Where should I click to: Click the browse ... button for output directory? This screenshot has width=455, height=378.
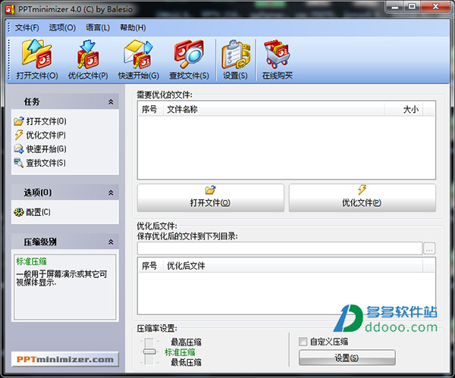[429, 248]
